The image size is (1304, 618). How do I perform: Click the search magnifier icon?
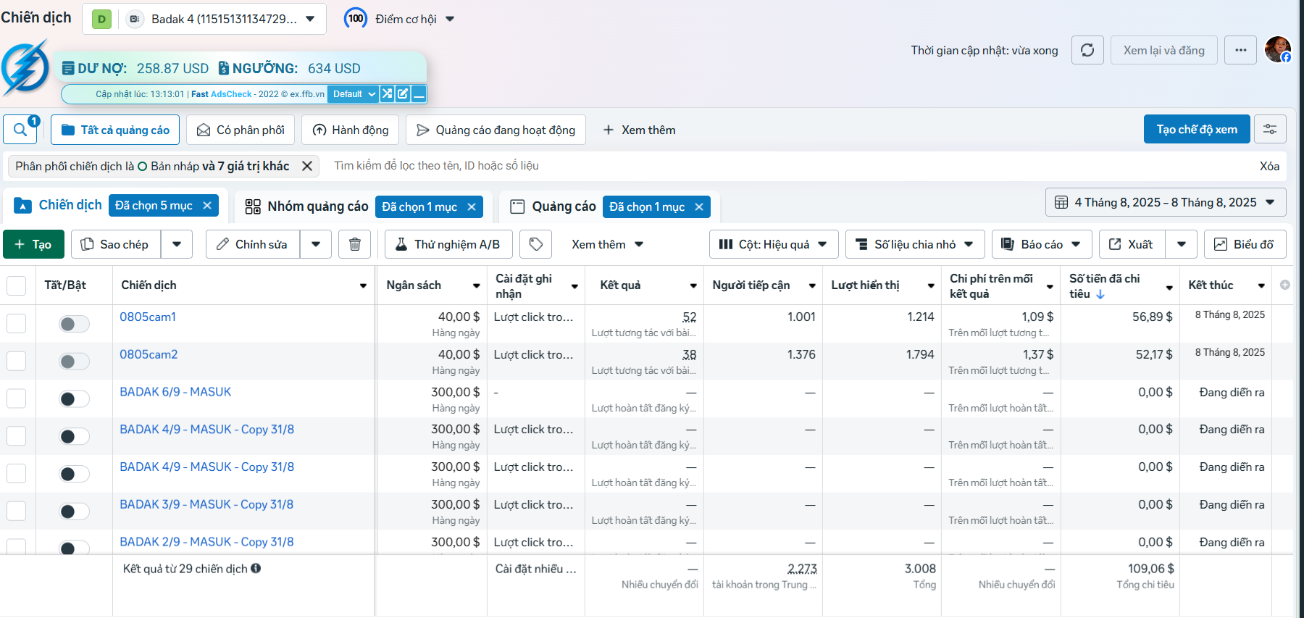click(x=20, y=130)
